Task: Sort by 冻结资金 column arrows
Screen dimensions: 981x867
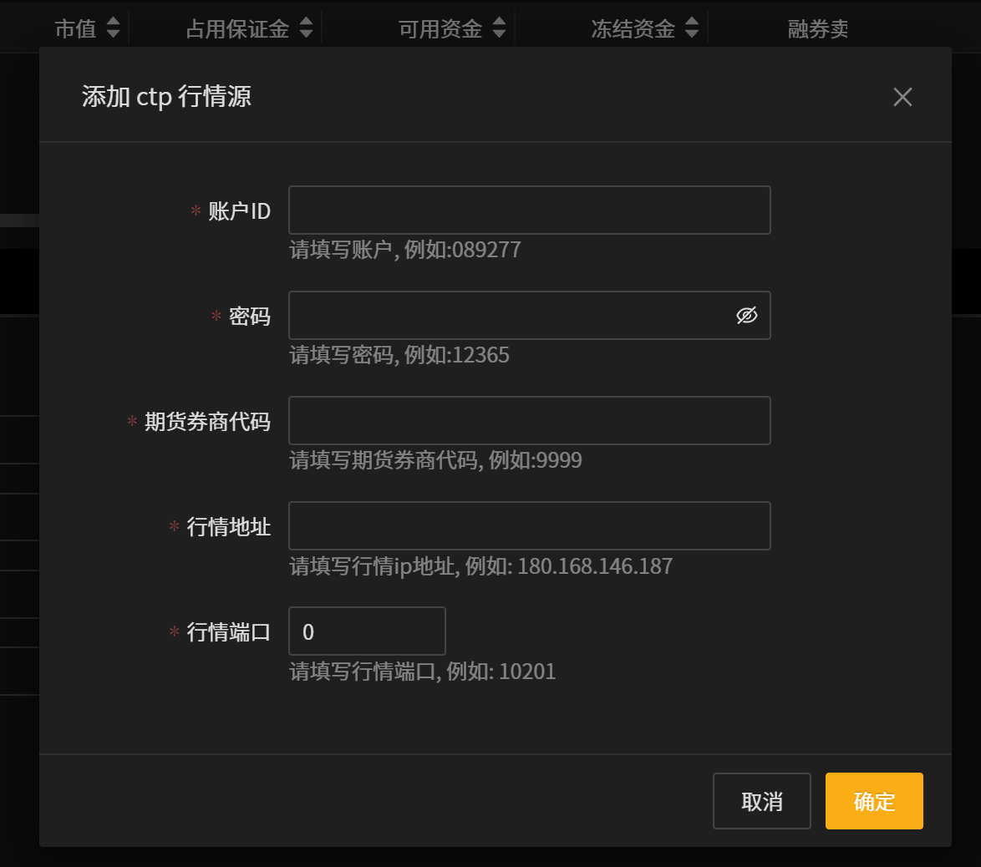Action: [691, 27]
